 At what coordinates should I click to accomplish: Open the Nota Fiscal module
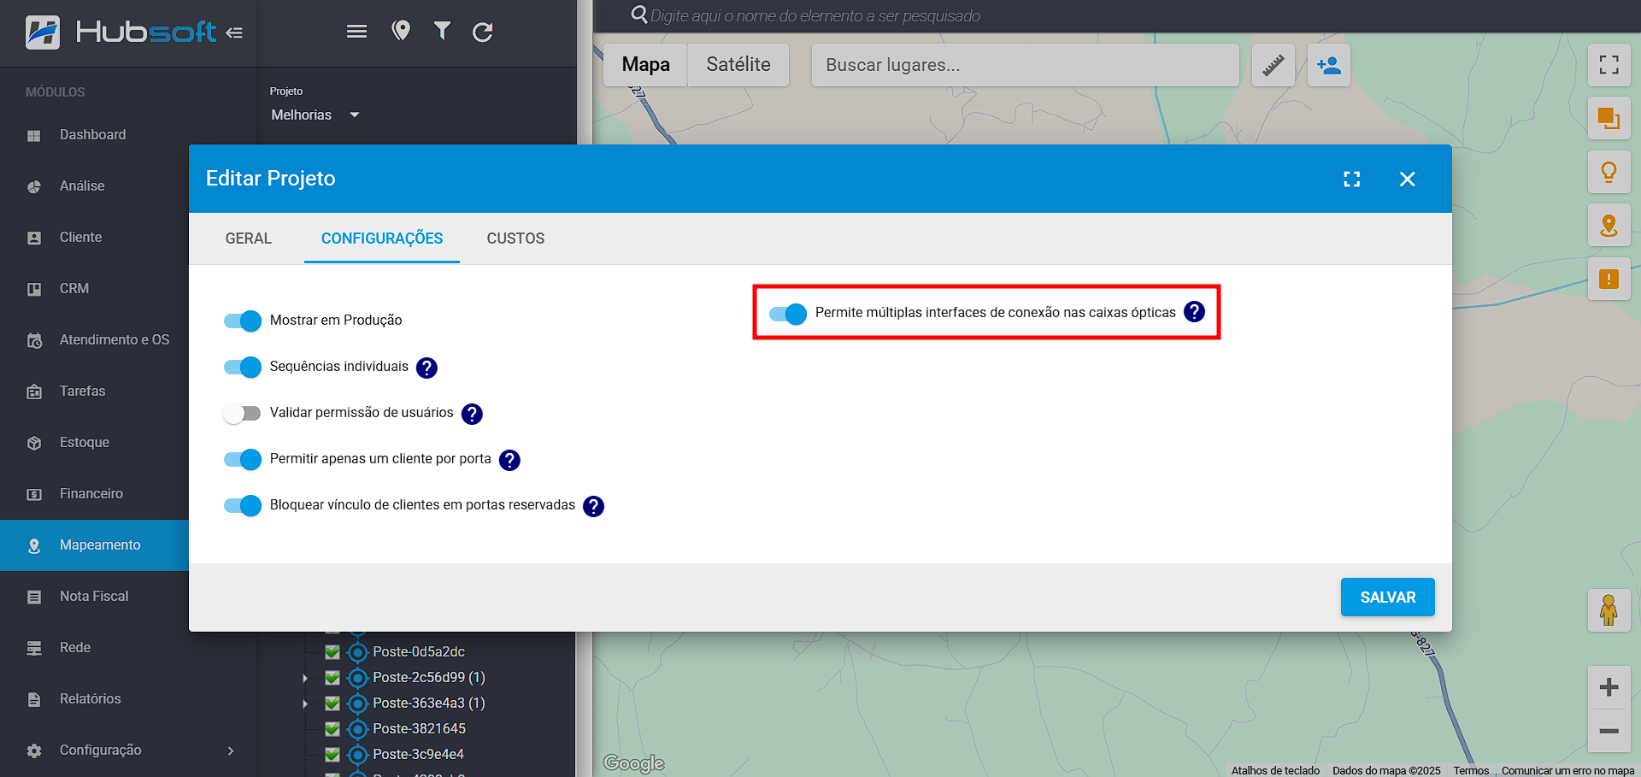94,597
